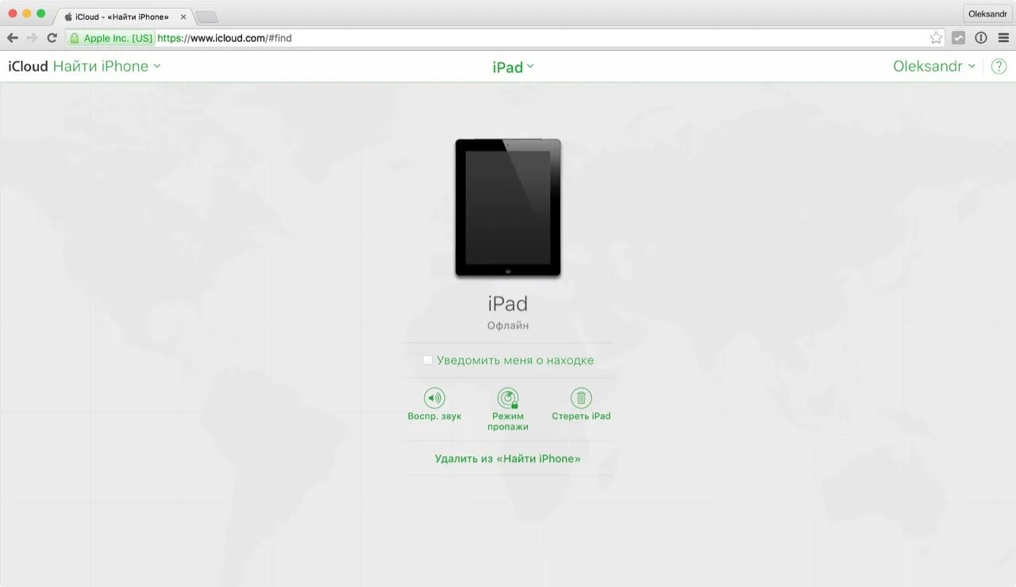
Task: Click the iCloud logo text
Action: (x=28, y=67)
